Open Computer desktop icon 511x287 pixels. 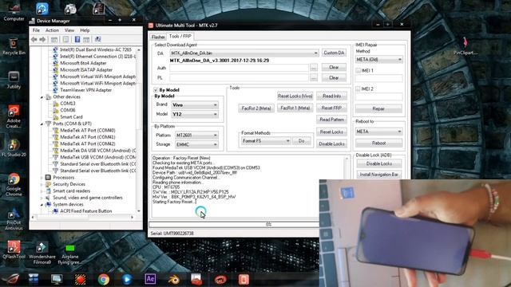(14, 13)
